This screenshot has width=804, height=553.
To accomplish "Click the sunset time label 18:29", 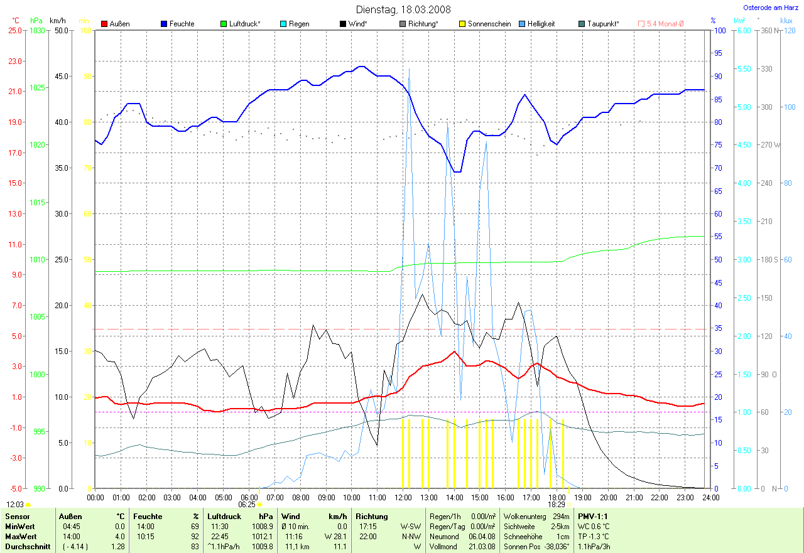I will [x=556, y=504].
